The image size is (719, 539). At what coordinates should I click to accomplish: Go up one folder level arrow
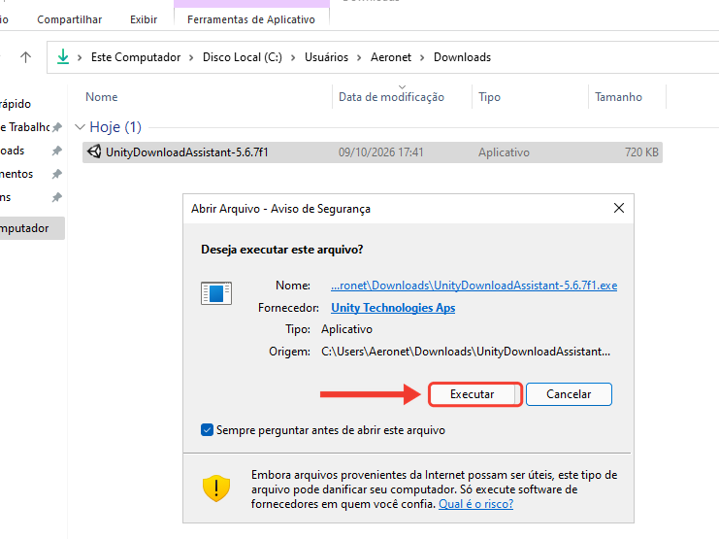[25, 57]
